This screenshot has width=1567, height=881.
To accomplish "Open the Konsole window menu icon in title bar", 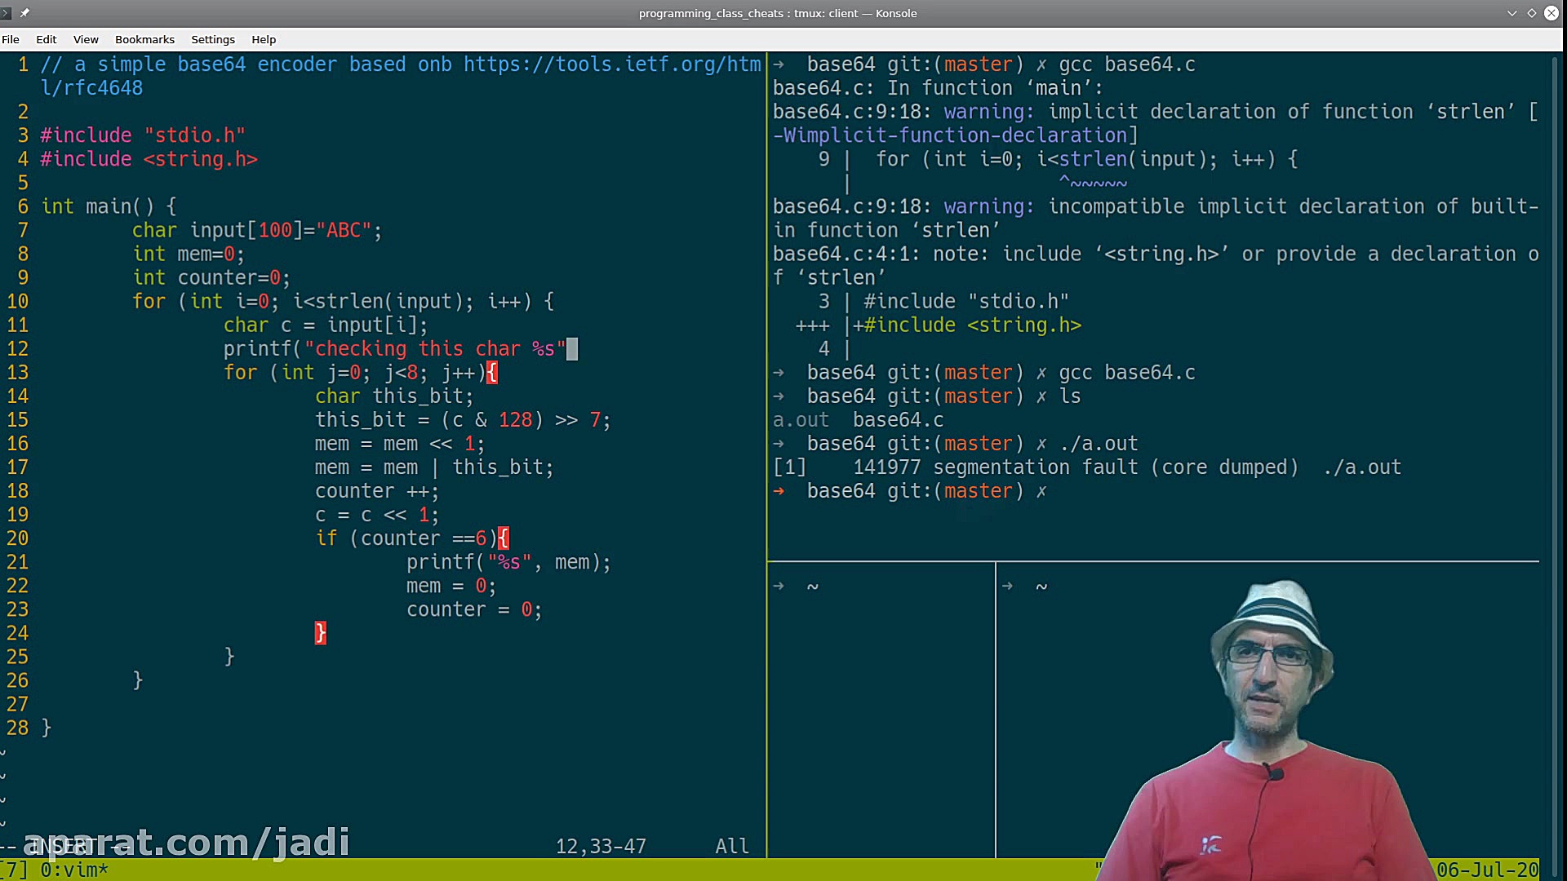I will coord(7,13).
